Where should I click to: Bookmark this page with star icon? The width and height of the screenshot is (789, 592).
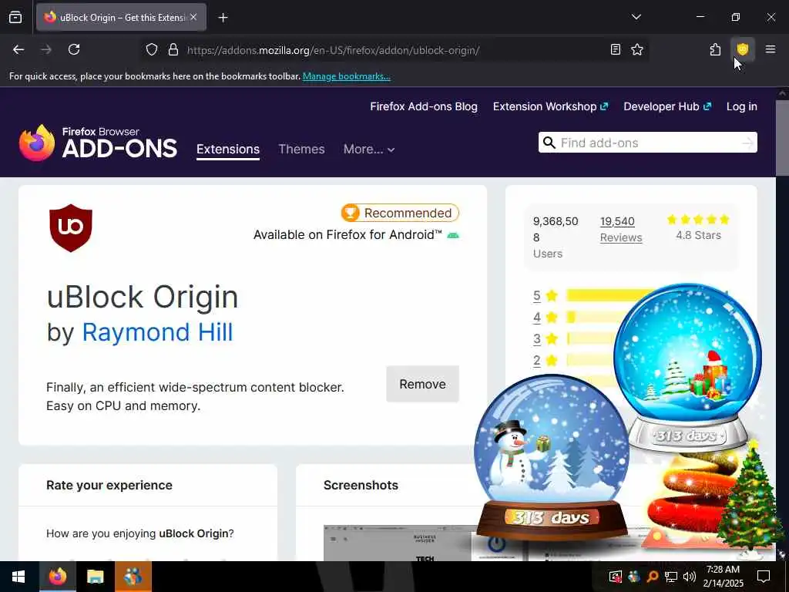(637, 49)
